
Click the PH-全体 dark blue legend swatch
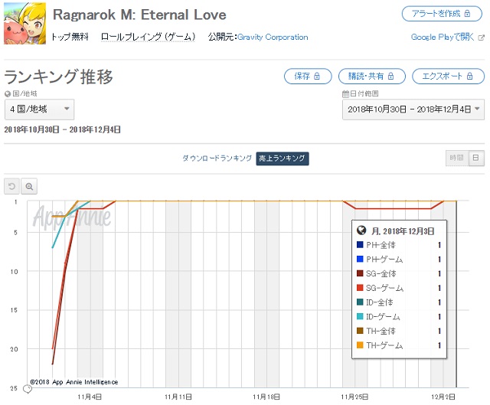pos(360,245)
